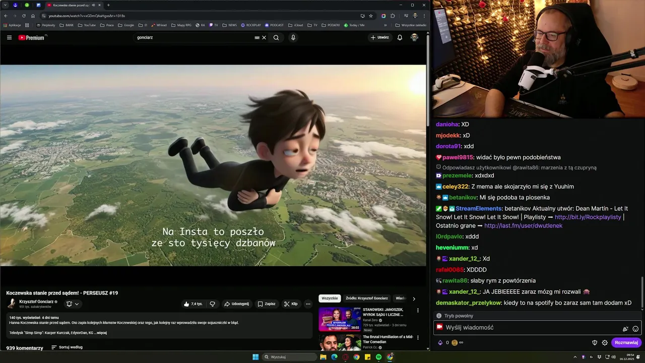
Task: Select the 'Źródło: Krzysztof Gonciarz' chip
Action: [x=366, y=298]
